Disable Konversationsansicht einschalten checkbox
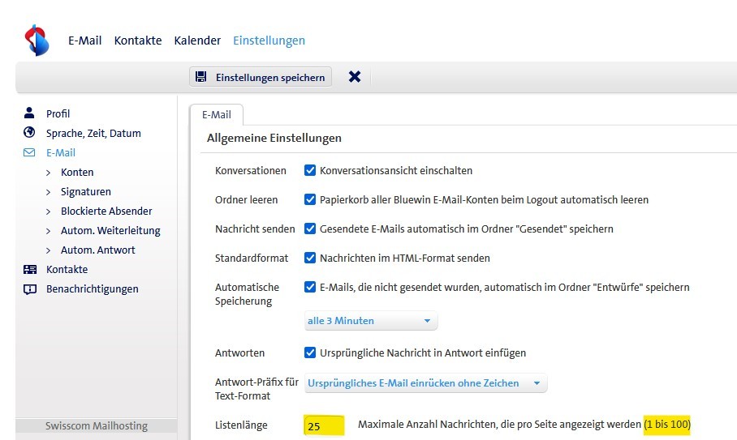The image size is (737, 440). tap(310, 171)
